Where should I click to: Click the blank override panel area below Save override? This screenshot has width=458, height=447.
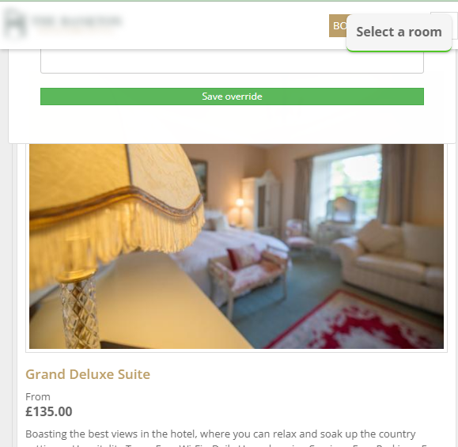232,124
